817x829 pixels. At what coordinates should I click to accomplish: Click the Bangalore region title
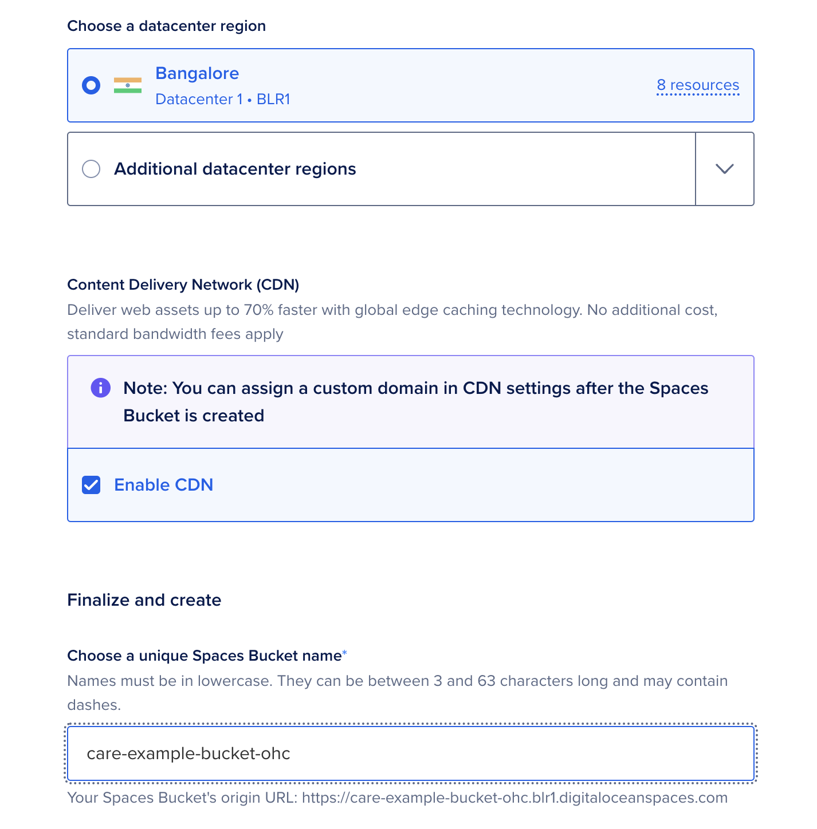[x=197, y=73]
